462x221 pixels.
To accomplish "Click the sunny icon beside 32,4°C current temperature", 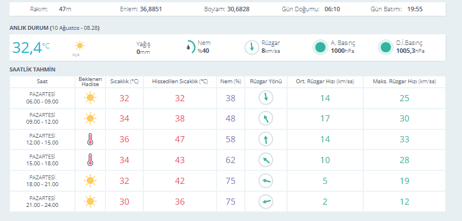I will [x=80, y=46].
